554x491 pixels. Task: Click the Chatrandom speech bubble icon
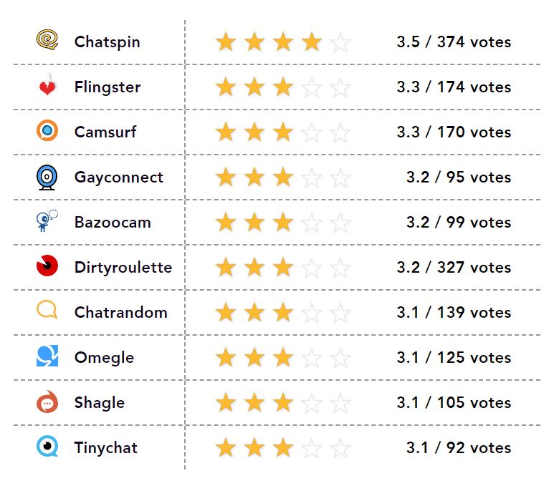point(47,311)
